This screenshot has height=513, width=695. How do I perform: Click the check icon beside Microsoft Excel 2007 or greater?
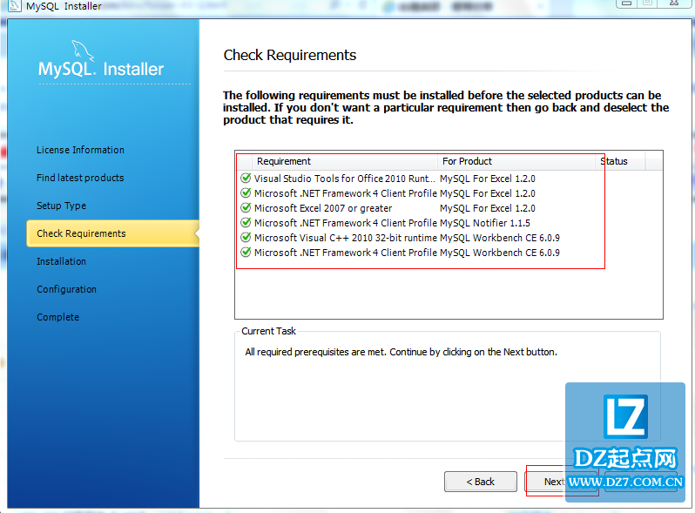pos(246,208)
